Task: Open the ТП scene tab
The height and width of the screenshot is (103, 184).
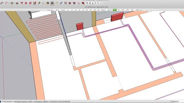Action: coord(119,10)
